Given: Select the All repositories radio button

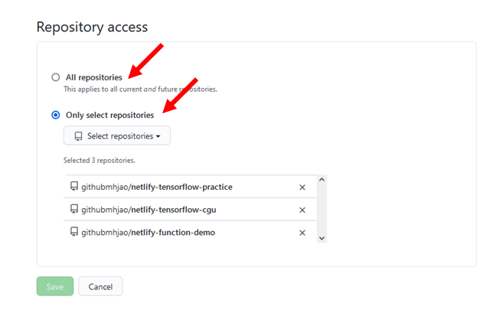Looking at the screenshot, I should tap(55, 77).
